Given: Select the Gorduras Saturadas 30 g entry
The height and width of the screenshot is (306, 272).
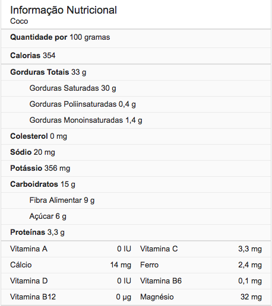Looking at the screenshot, I should pos(72,88).
